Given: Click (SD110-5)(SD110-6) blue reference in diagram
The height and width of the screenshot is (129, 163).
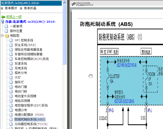Looking at the screenshot, I should point(127,65).
